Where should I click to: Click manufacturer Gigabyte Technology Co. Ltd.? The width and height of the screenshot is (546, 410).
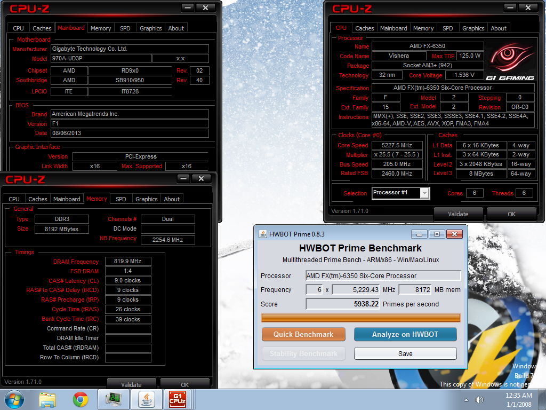130,49
